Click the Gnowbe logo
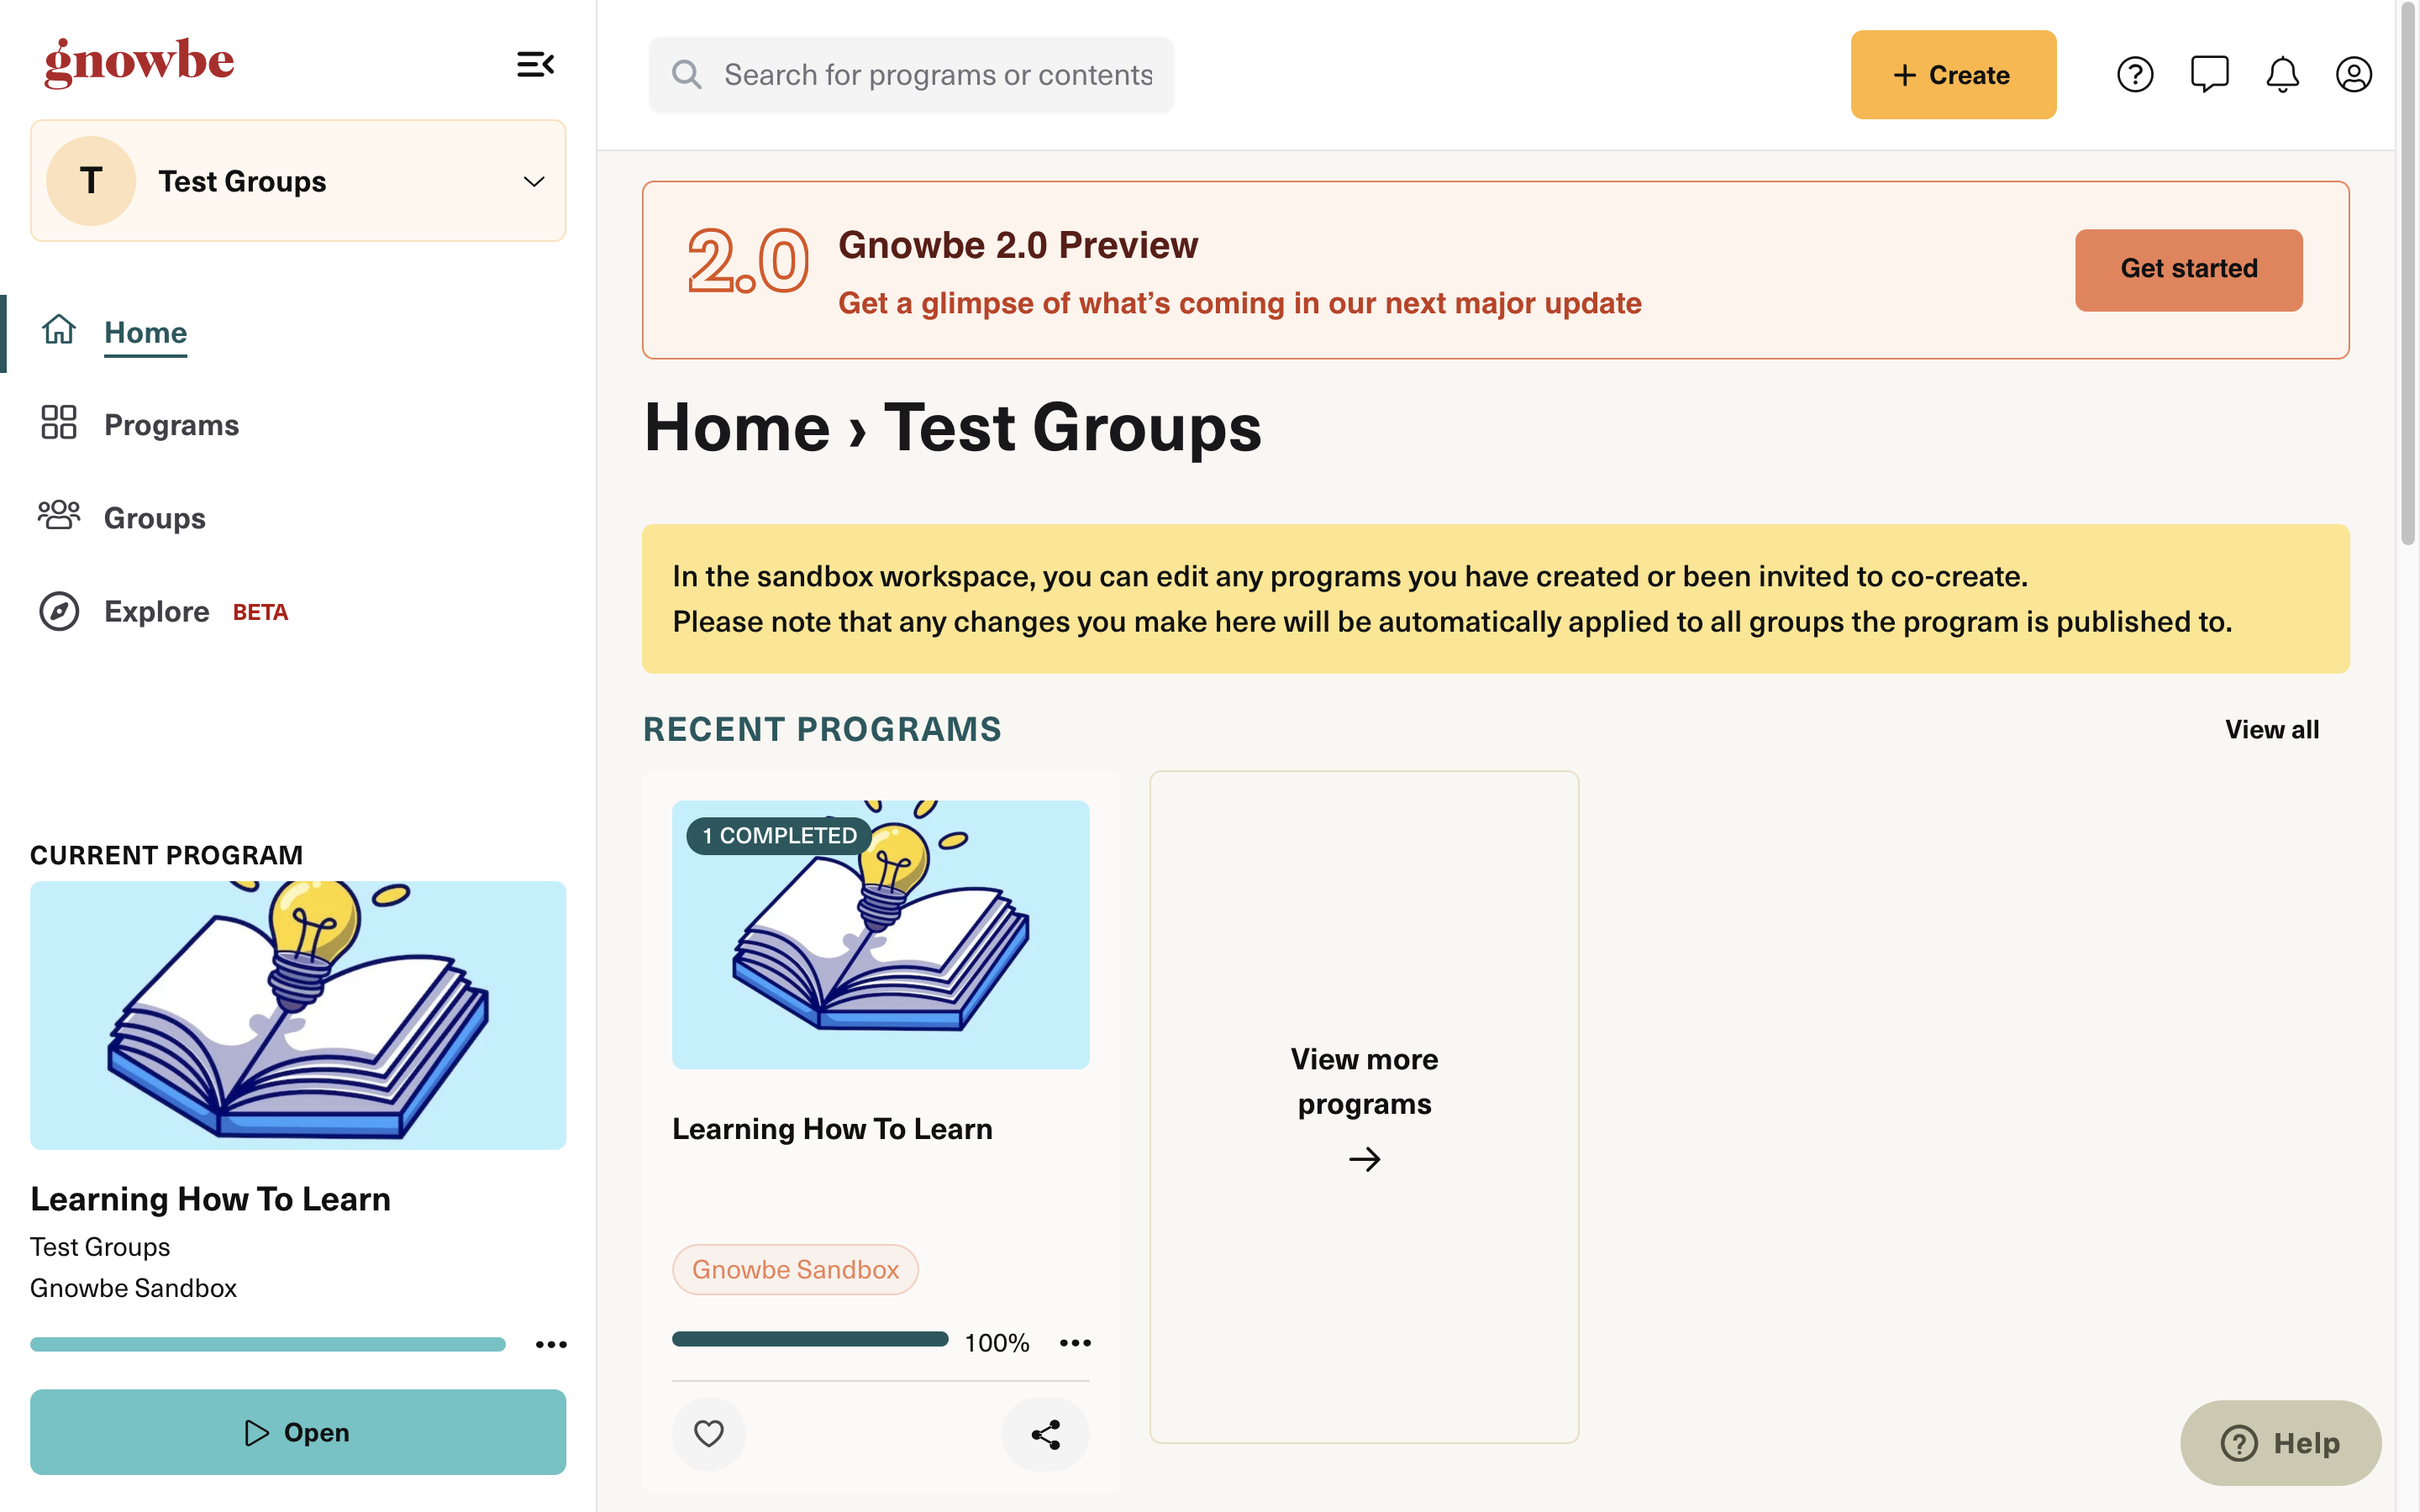 pyautogui.click(x=139, y=63)
